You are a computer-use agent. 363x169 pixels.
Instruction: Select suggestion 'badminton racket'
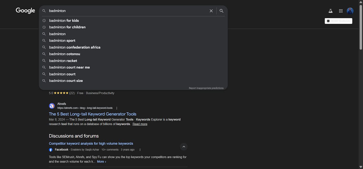133,61
